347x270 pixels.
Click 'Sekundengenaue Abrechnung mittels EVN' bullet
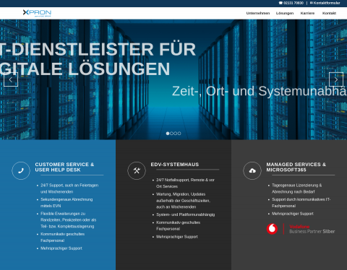click(67, 203)
